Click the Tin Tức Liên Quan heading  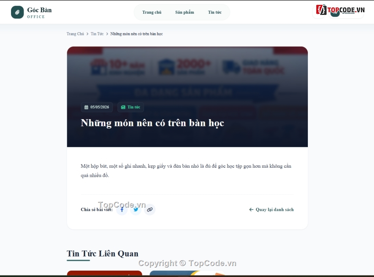(103, 254)
